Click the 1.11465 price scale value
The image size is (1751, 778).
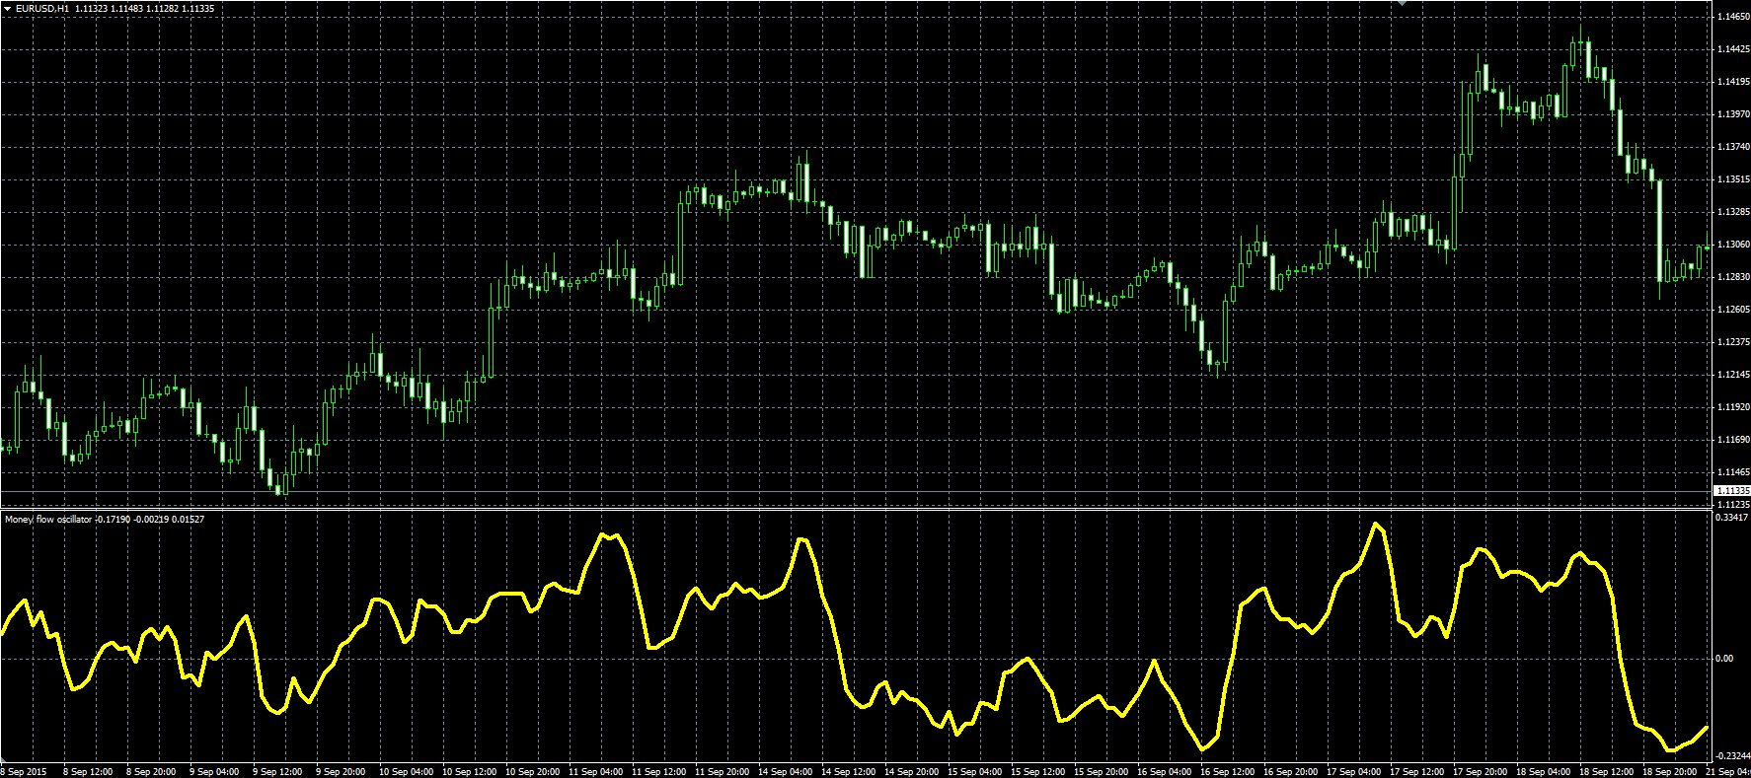[1734, 472]
